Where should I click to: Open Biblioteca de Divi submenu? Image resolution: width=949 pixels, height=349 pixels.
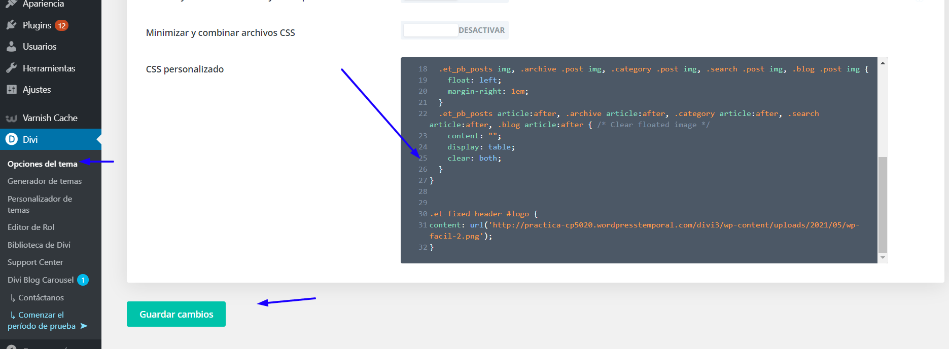39,245
